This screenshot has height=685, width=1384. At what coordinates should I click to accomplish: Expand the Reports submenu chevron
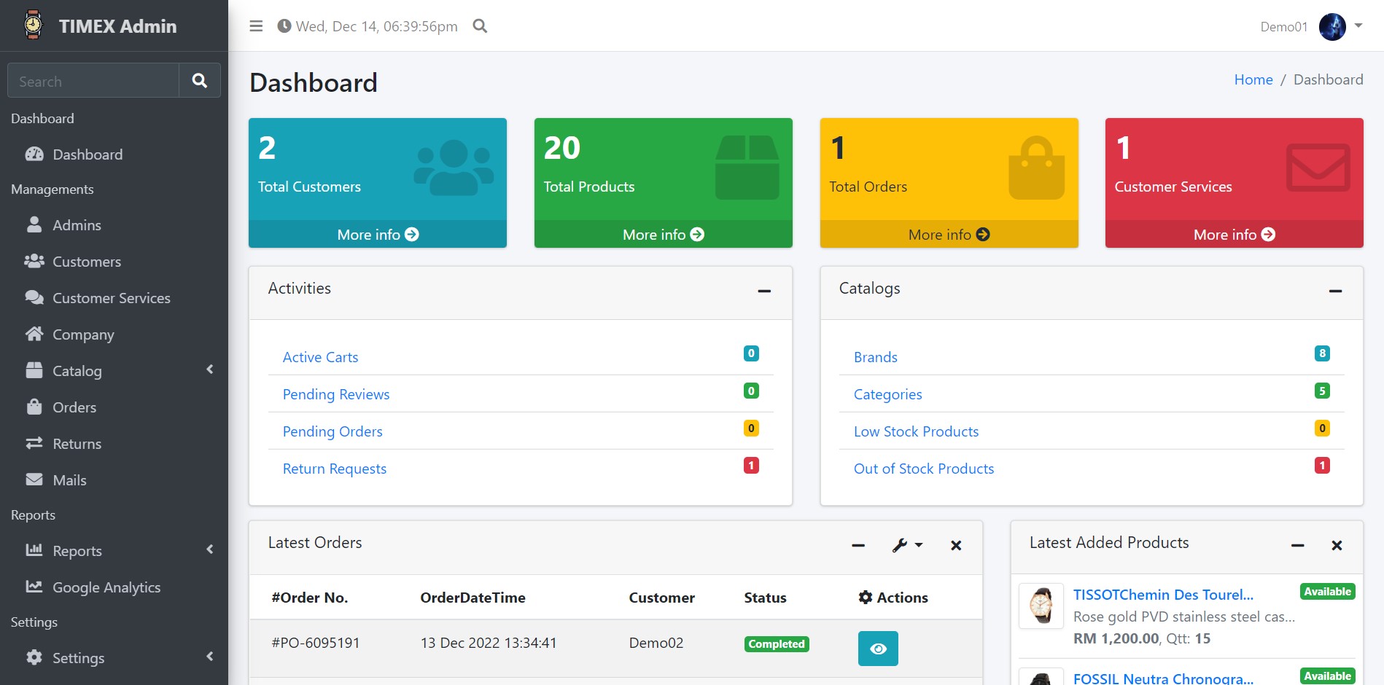(x=210, y=549)
